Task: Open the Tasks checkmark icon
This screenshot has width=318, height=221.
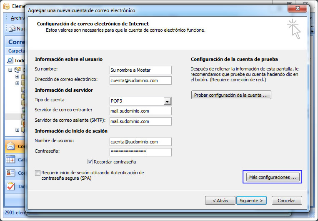Action: (10, 186)
